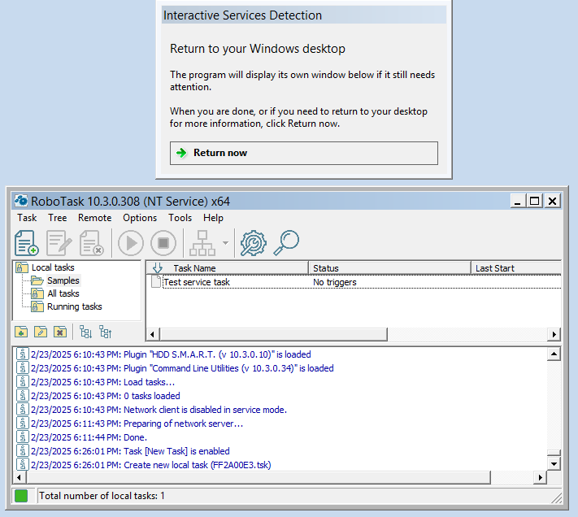
Task: Sort by Status column header
Action: pos(389,268)
